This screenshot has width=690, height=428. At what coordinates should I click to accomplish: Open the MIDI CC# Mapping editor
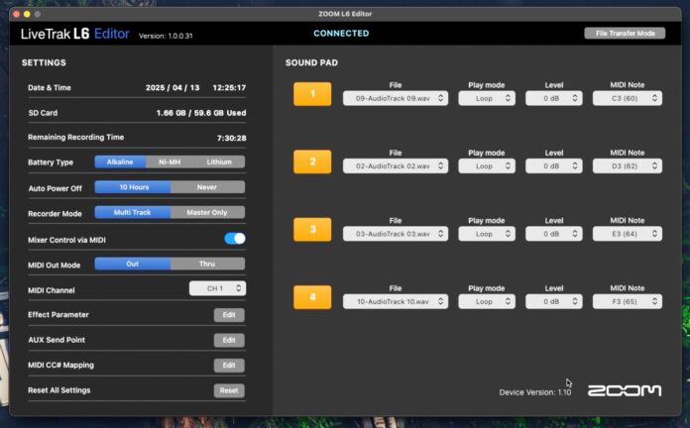click(229, 366)
